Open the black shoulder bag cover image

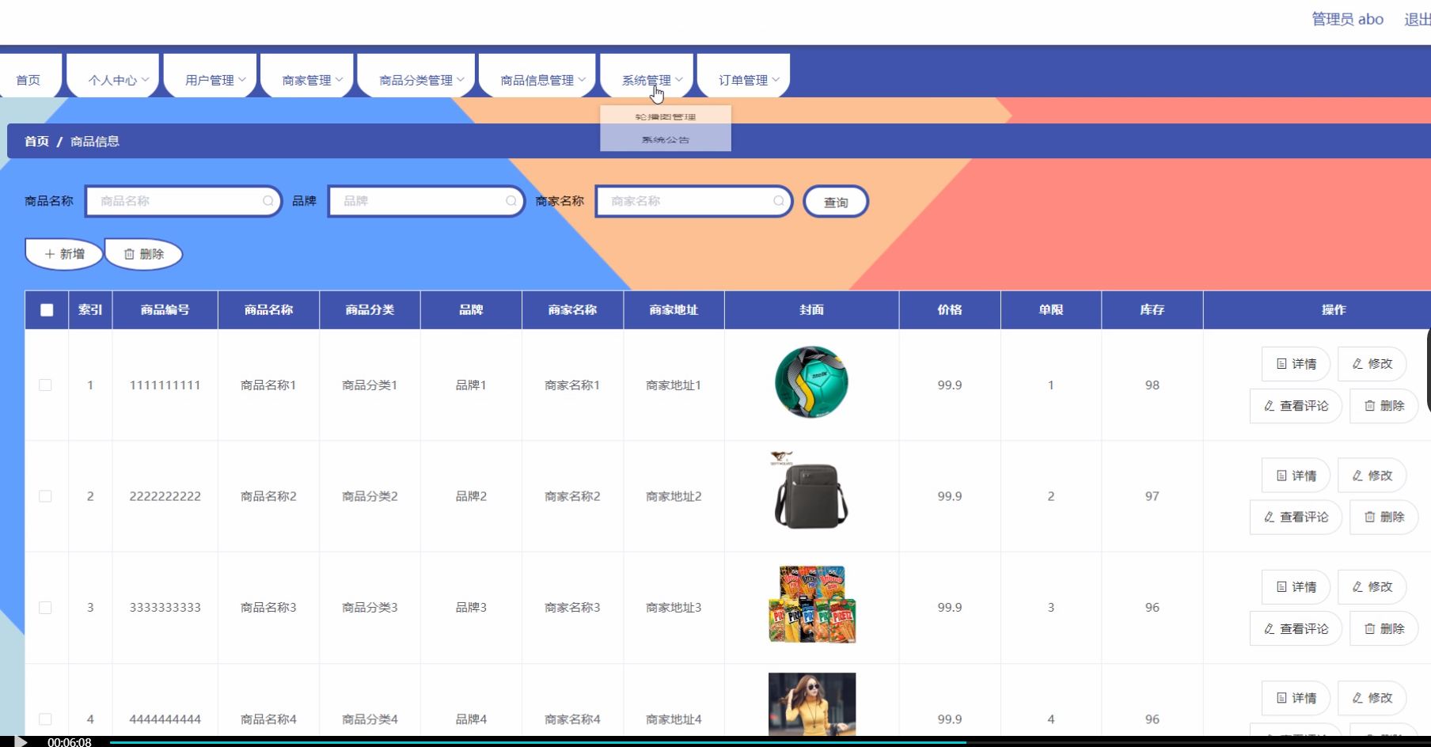811,491
